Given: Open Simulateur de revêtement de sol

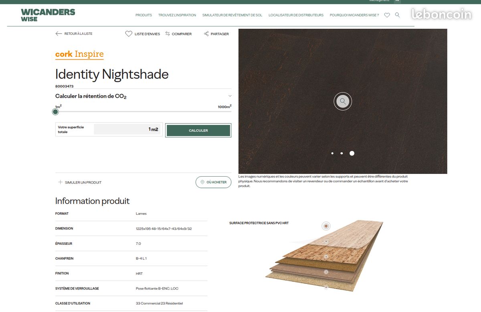Looking at the screenshot, I should click(232, 15).
